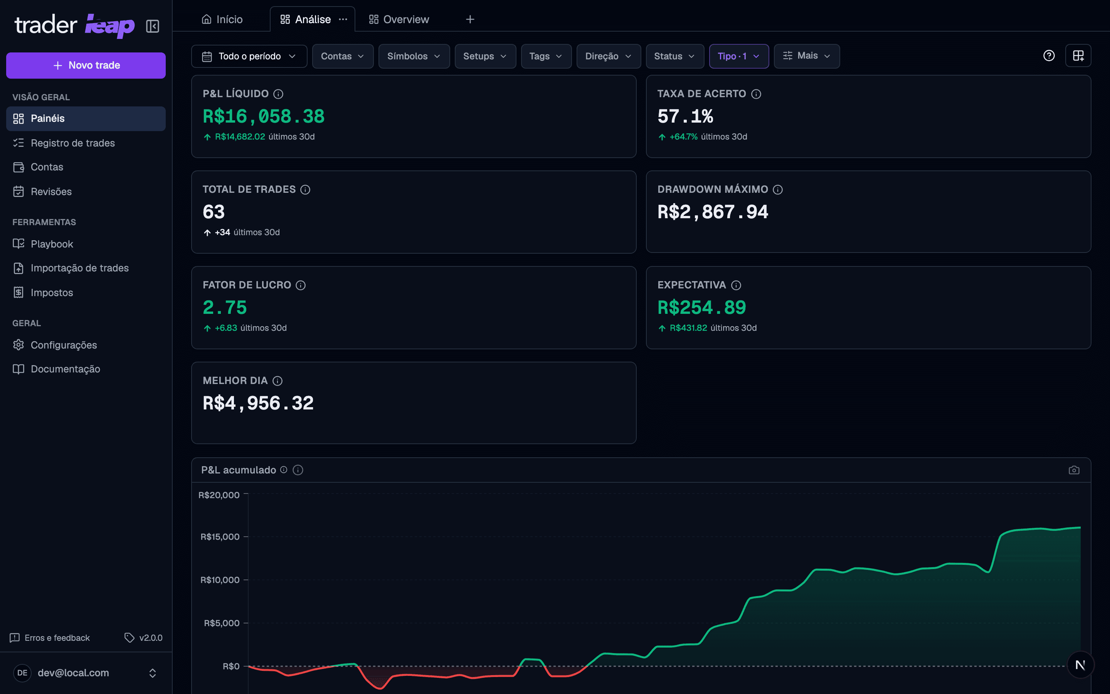Open Importação de trades
Image resolution: width=1110 pixels, height=694 pixels.
pyautogui.click(x=86, y=268)
